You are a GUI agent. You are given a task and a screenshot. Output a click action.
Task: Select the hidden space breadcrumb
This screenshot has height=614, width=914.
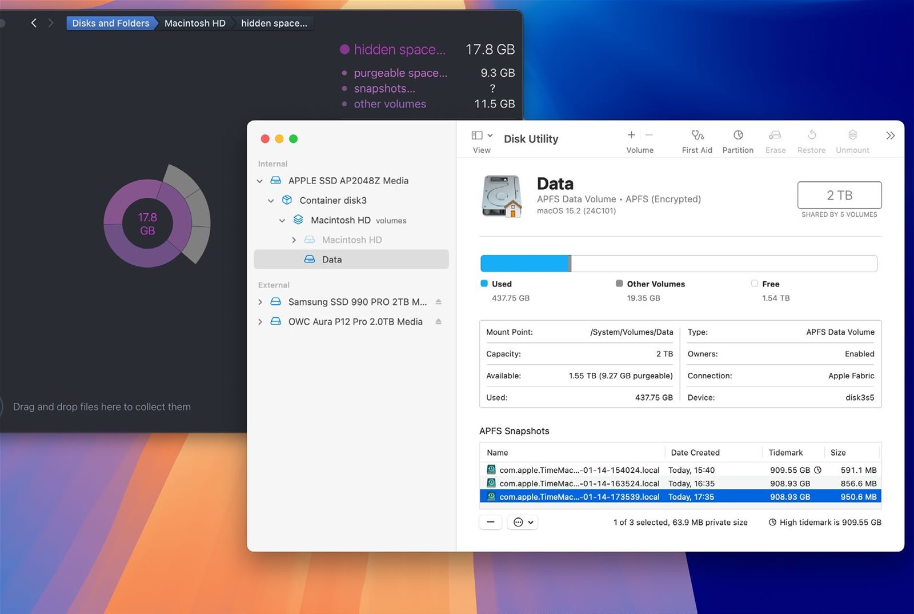[274, 23]
